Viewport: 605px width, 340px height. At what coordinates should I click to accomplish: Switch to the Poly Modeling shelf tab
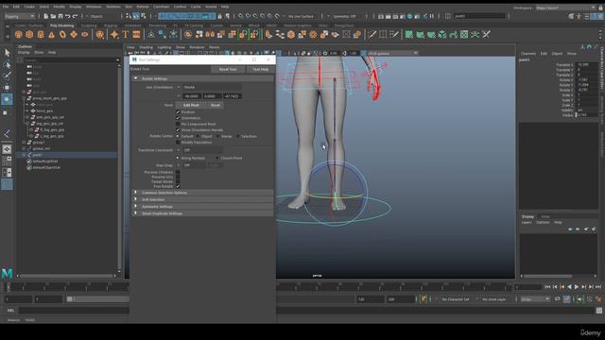[62, 25]
